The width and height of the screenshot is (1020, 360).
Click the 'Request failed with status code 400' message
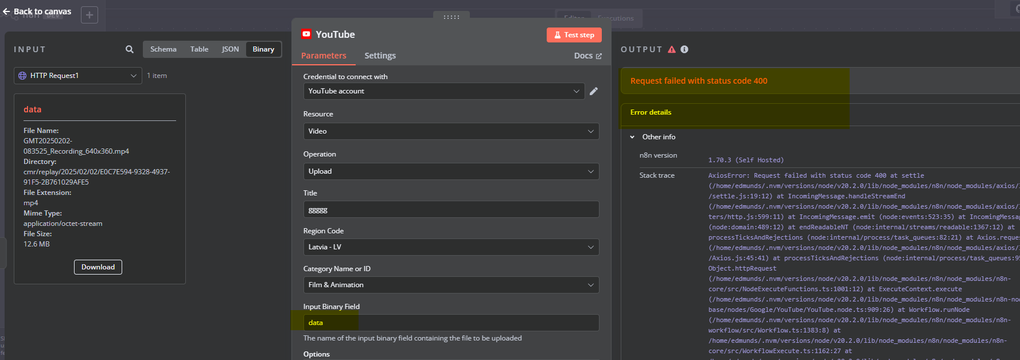(x=699, y=81)
